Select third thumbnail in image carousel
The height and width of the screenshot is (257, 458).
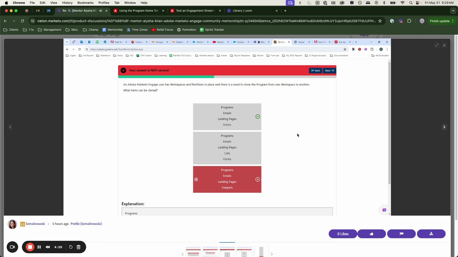227,252
